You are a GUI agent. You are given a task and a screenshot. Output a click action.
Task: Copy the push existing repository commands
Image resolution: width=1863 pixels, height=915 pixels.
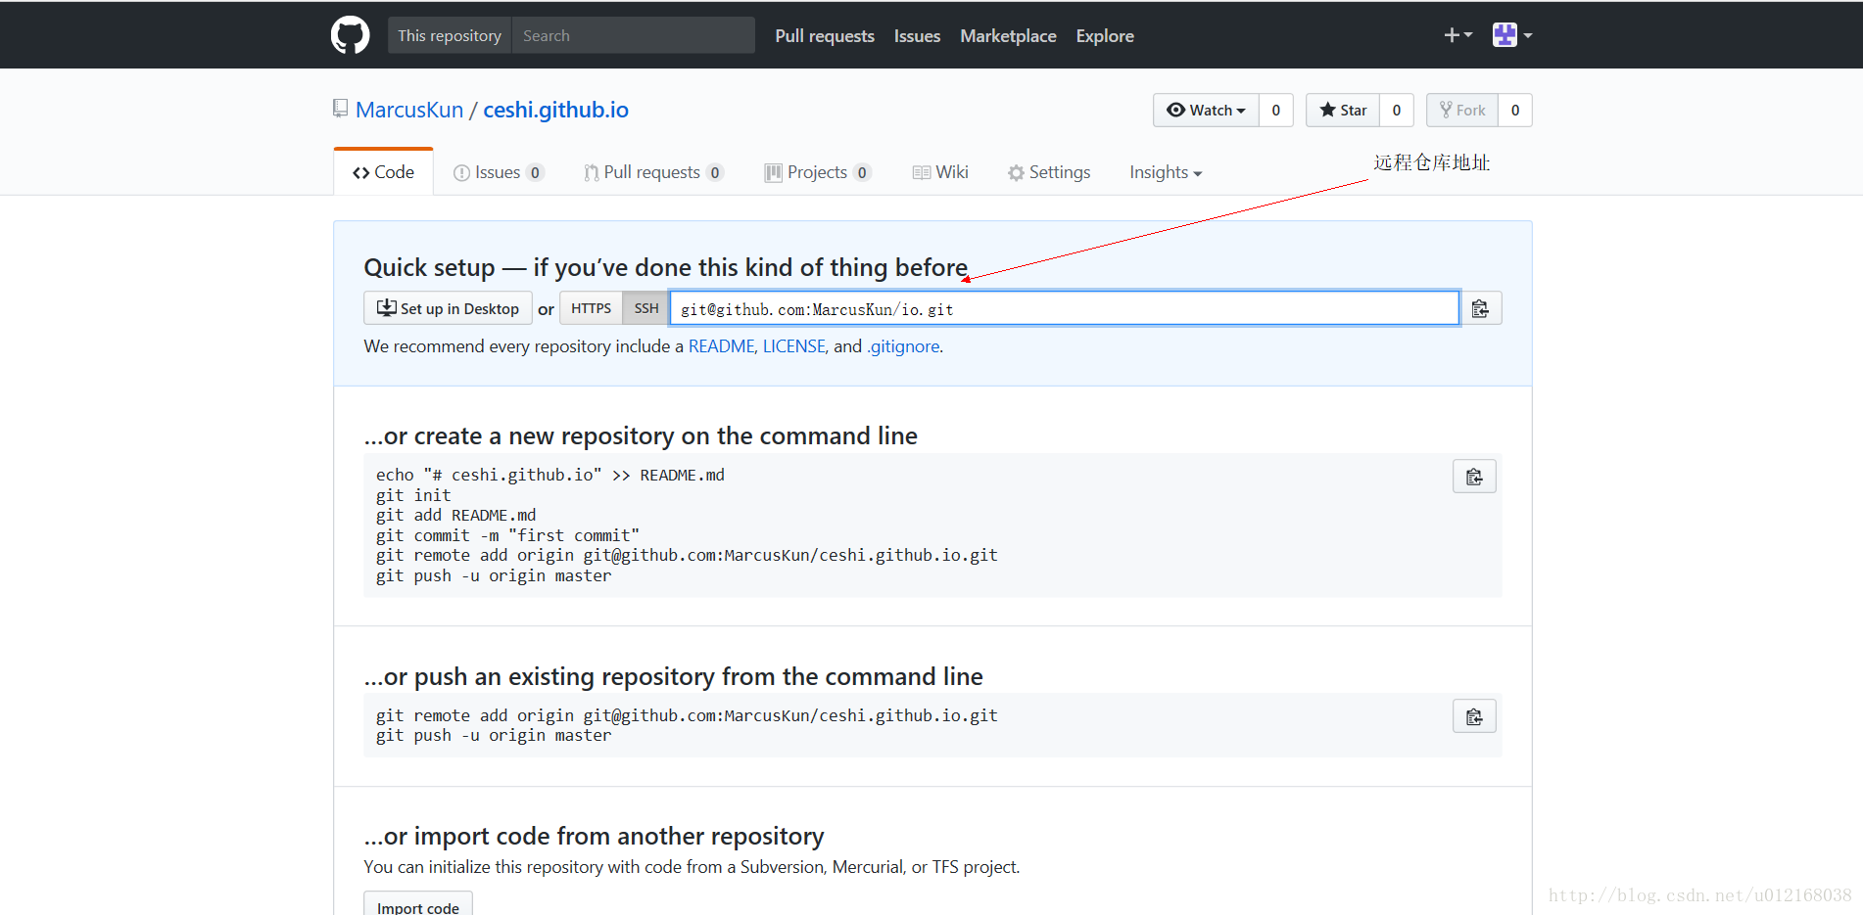1474,717
